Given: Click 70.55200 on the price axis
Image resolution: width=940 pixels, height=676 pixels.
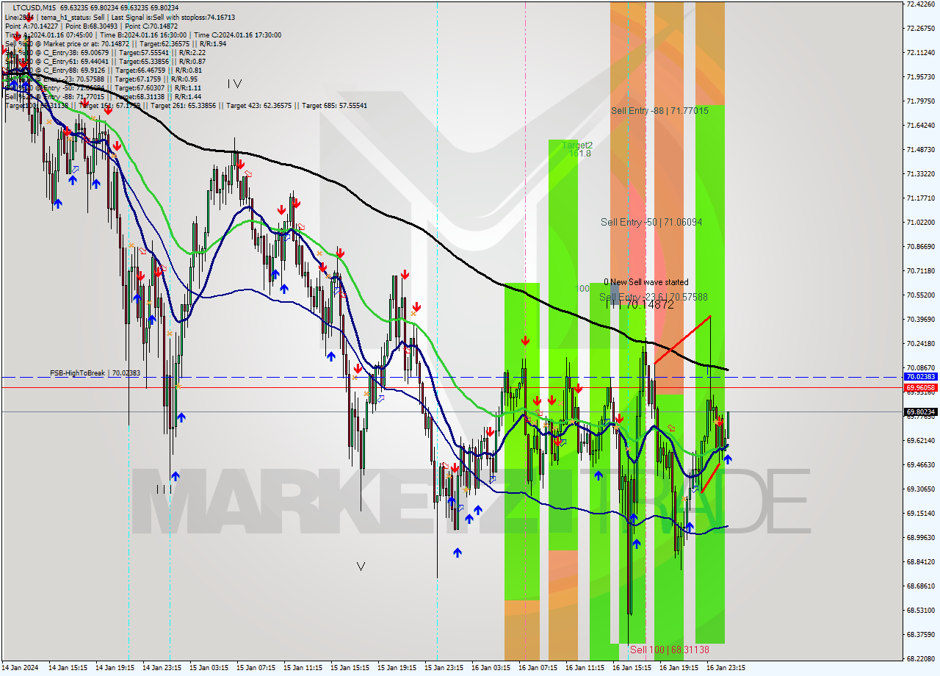Looking at the screenshot, I should coord(921,295).
